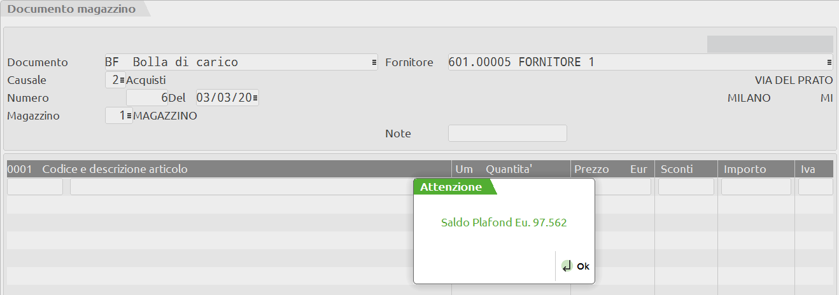
Task: Click the Iva field in first row
Action: [x=815, y=187]
